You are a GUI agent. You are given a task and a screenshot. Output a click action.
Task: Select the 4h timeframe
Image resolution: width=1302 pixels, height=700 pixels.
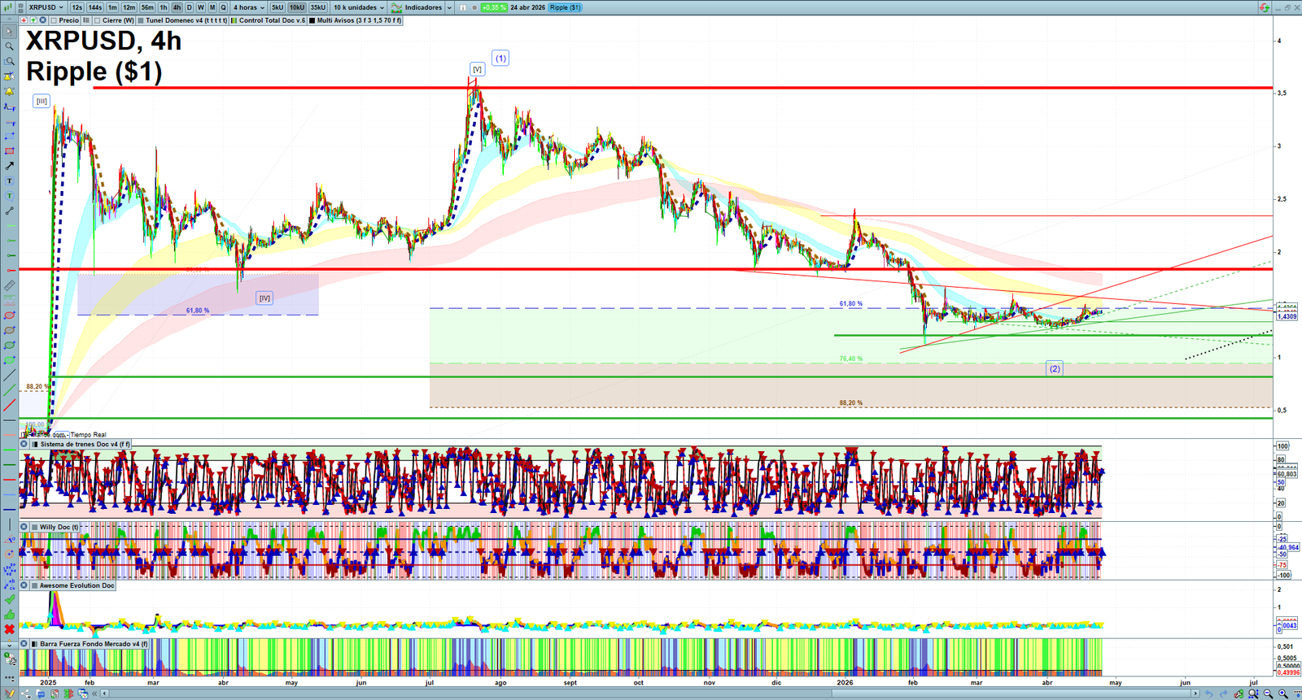tap(177, 7)
